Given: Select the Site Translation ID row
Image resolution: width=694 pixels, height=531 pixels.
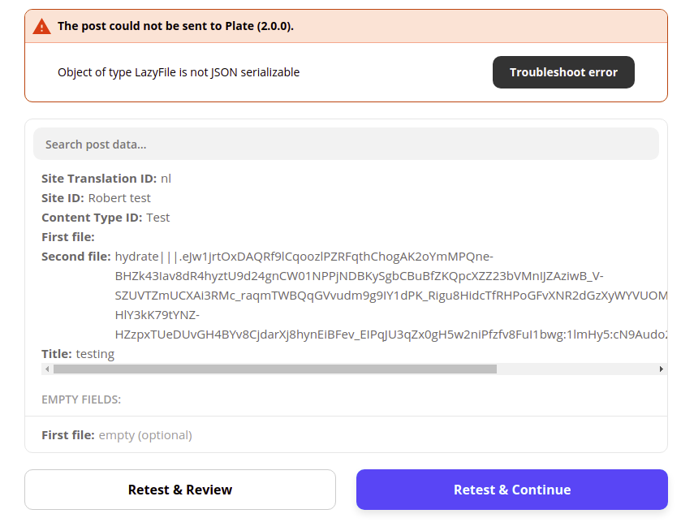Looking at the screenshot, I should pos(106,179).
